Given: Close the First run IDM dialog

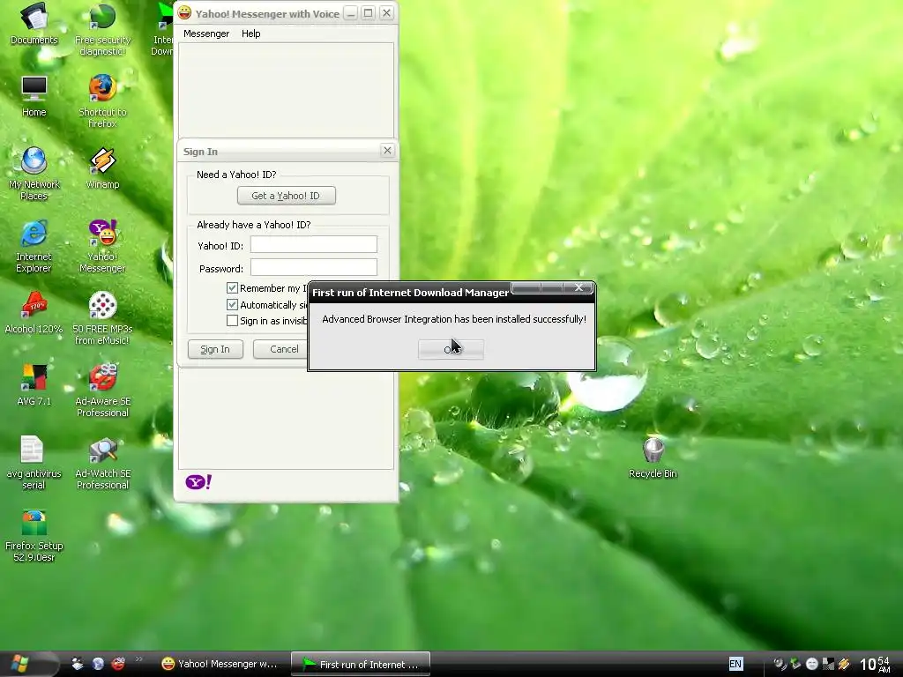Looking at the screenshot, I should 578,287.
